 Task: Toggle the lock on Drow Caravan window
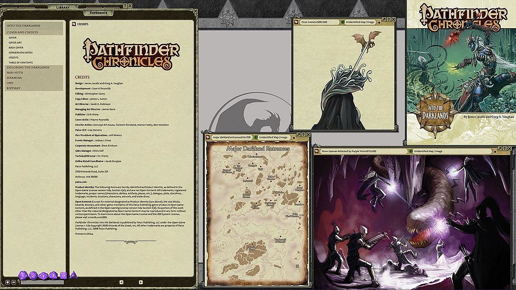(x=495, y=152)
